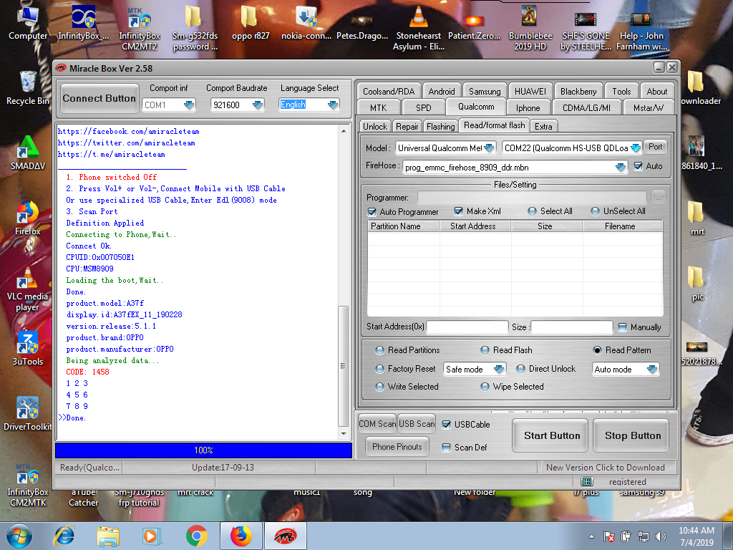This screenshot has width=733, height=550.
Task: Open the Comport inf COM1 dropdown
Action: (x=189, y=105)
